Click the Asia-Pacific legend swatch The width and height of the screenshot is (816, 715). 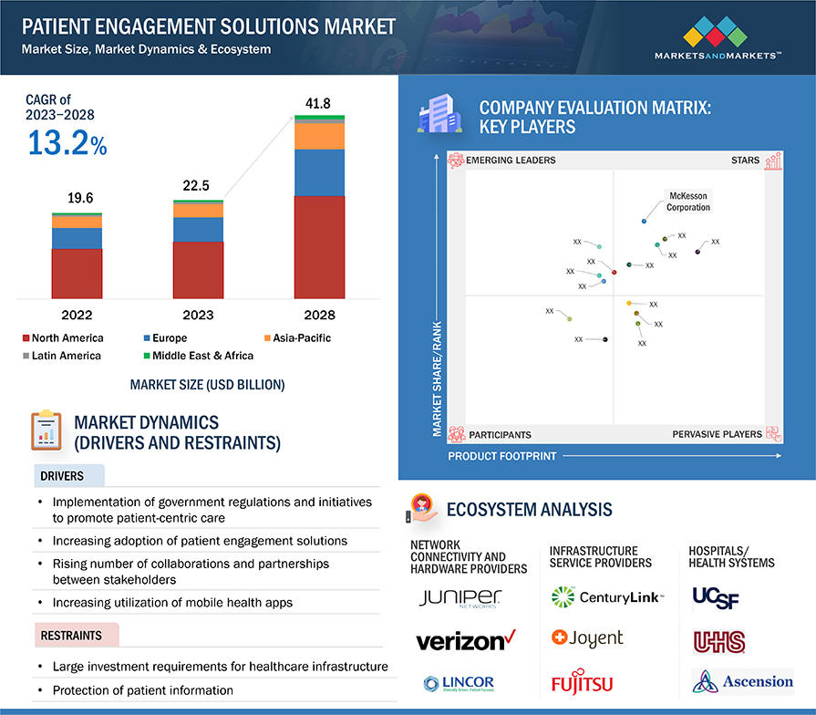[266, 338]
